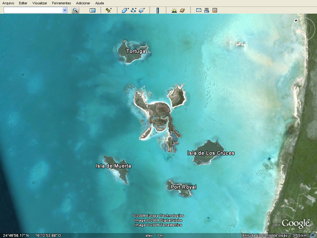Click the latitude 24°46'58.17" N readout
The image size is (317, 238).
tap(16, 236)
